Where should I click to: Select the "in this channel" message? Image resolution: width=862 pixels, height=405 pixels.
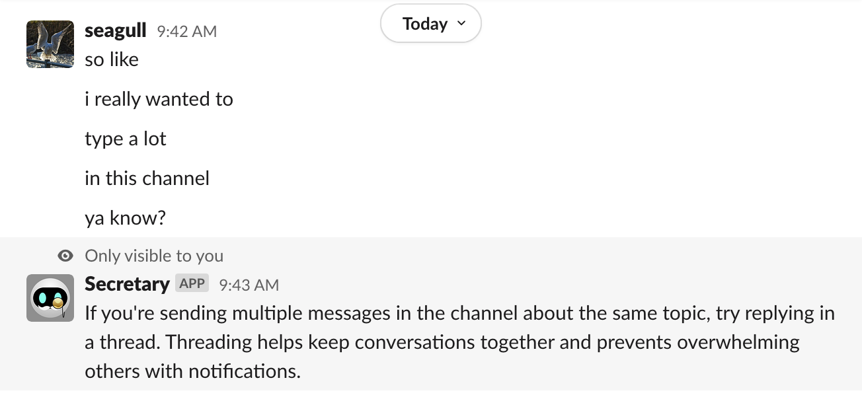click(x=147, y=178)
